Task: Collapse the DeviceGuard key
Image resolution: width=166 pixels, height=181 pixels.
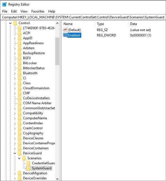Action: (x=15, y=153)
